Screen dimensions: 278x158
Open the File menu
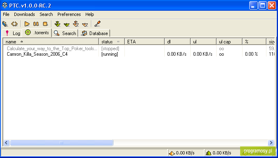(6, 14)
